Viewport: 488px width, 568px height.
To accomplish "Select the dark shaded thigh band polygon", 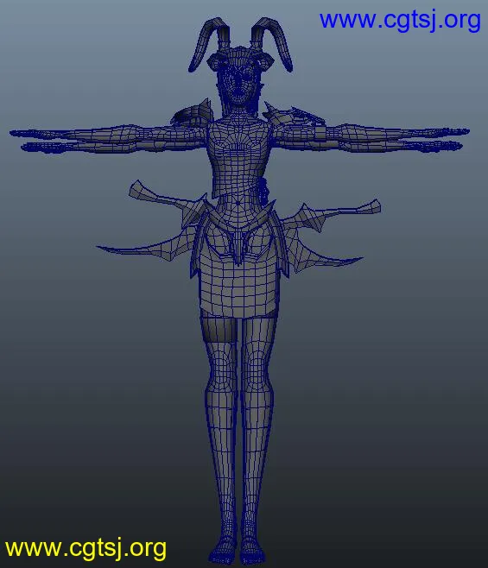I will pos(219,329).
